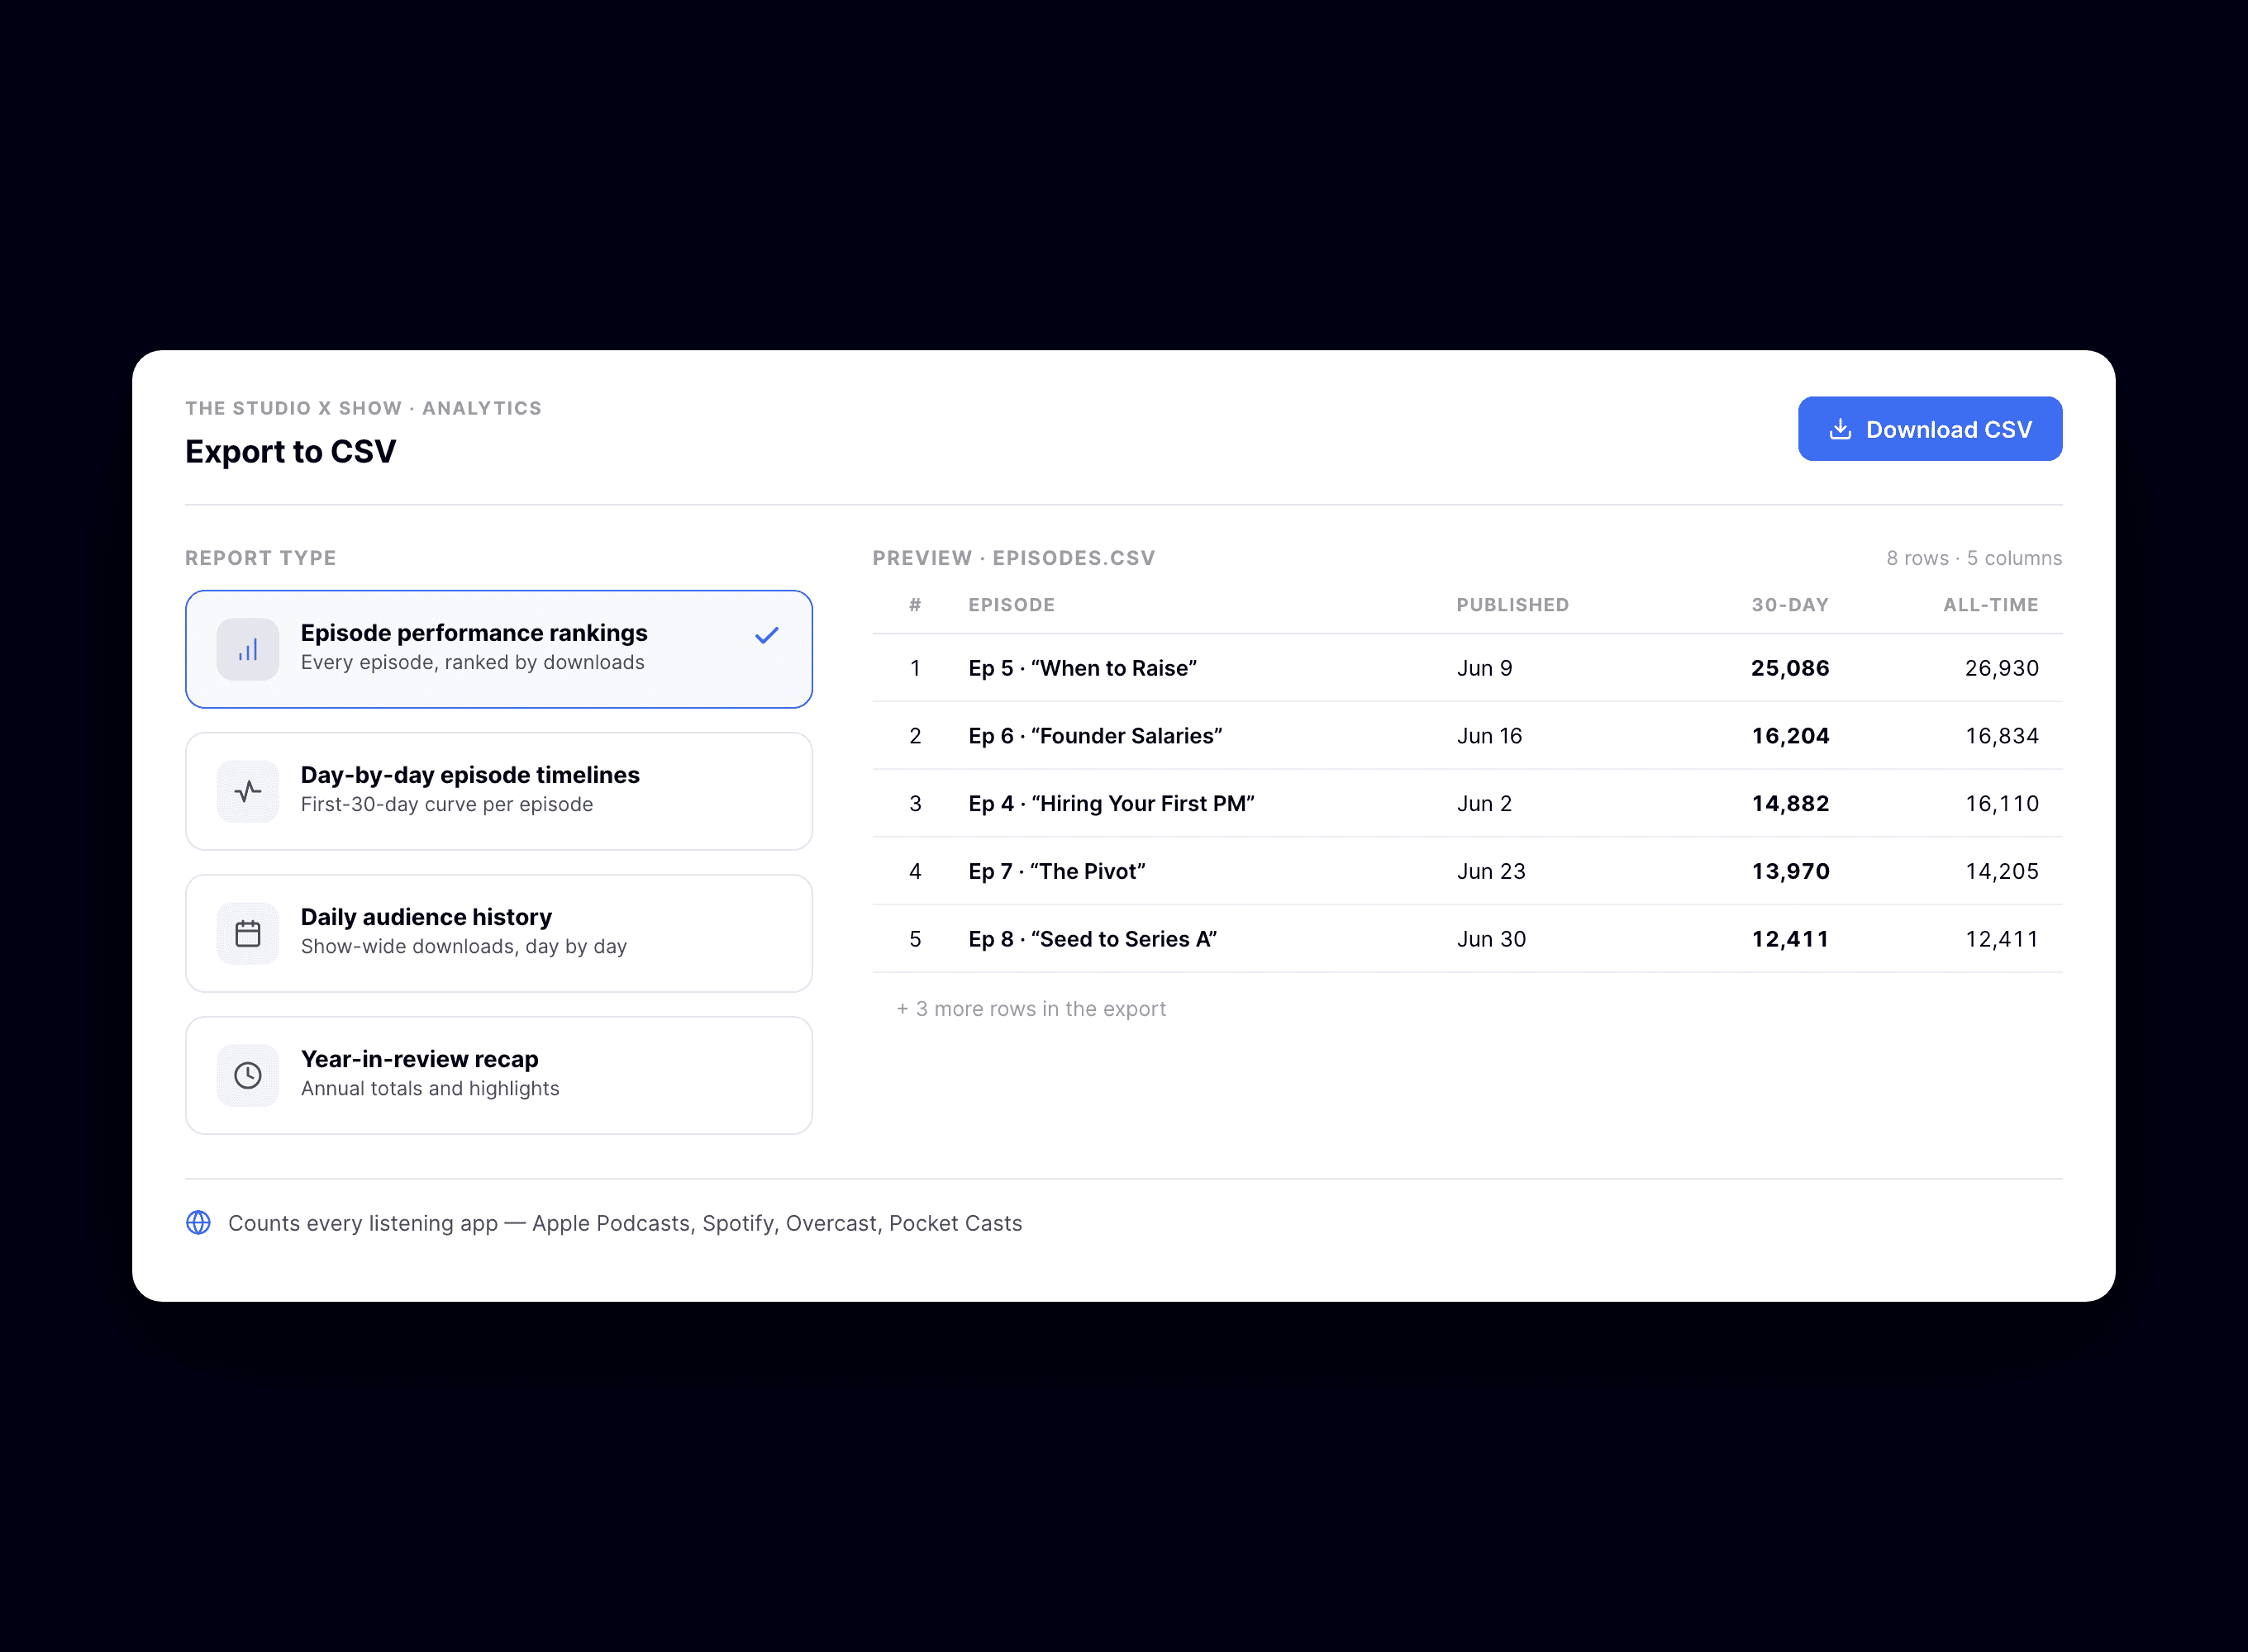This screenshot has height=1652, width=2248.
Task: Click the published date Jun 9
Action: tap(1484, 668)
